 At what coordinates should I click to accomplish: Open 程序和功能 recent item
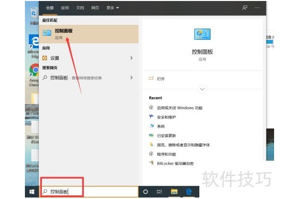click(x=166, y=154)
